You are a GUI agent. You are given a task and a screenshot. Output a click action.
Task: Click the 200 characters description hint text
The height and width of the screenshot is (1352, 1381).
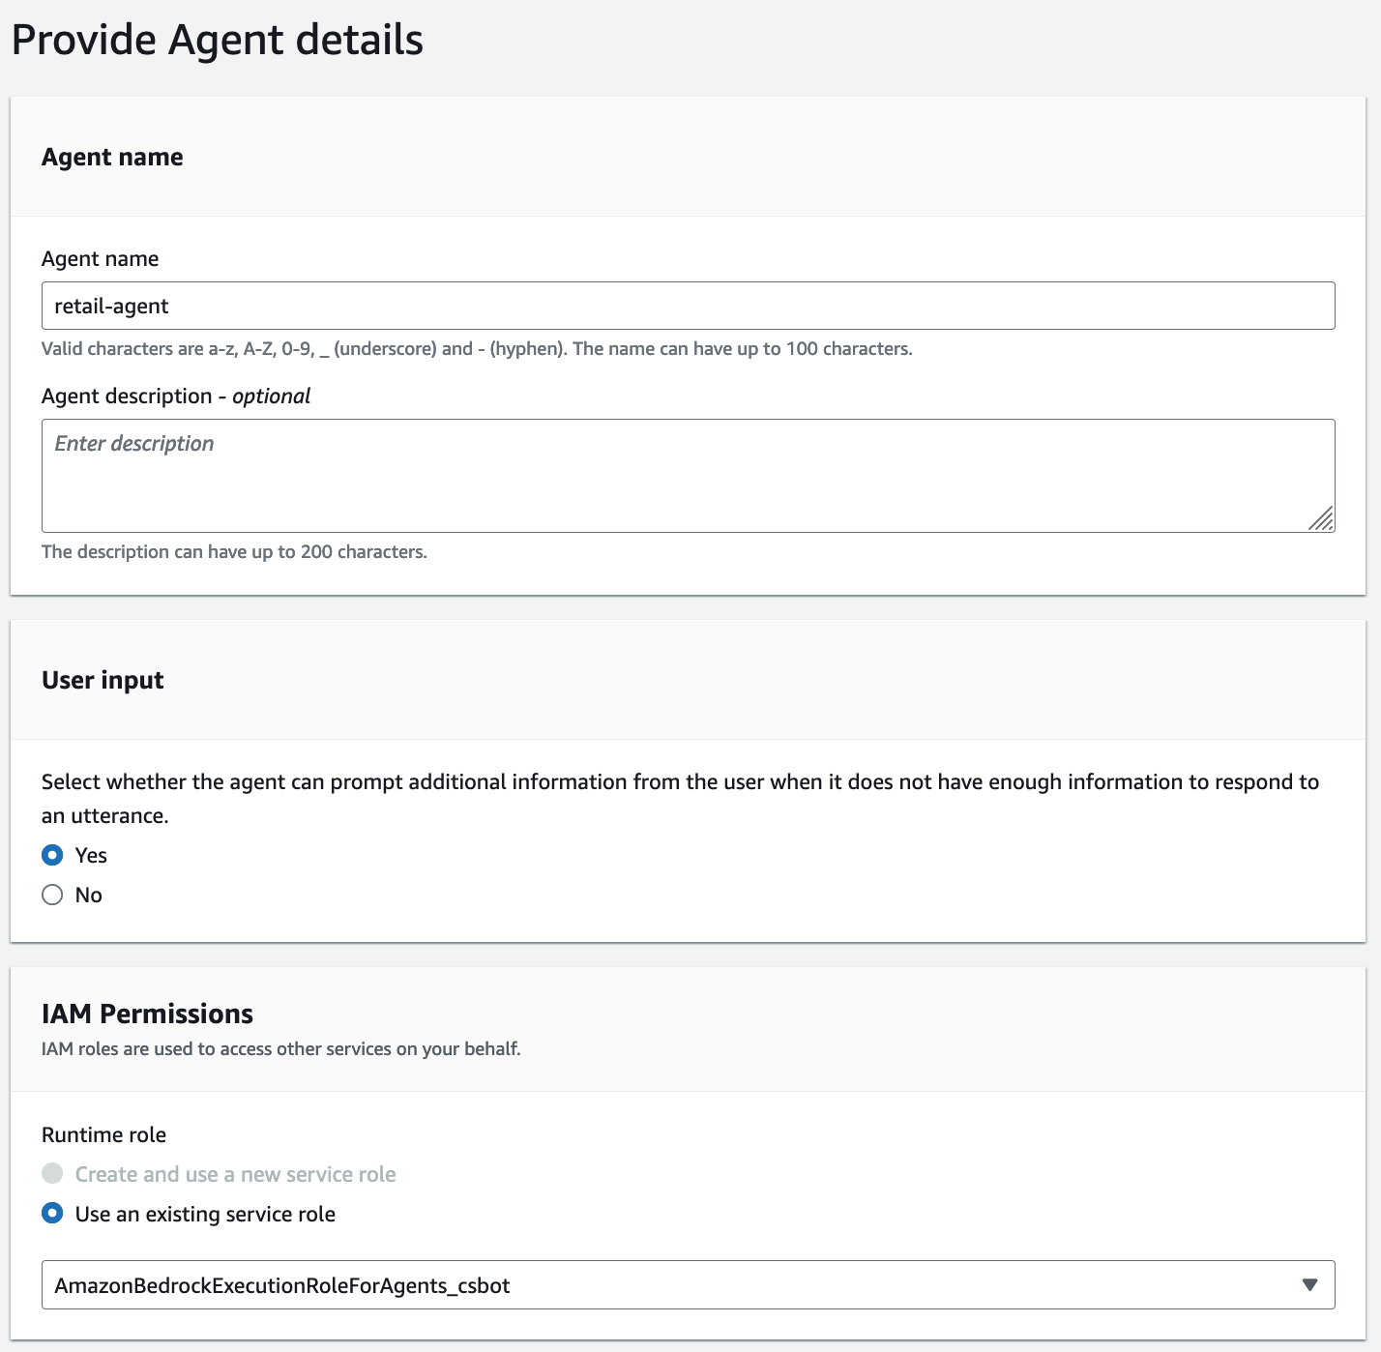(234, 551)
